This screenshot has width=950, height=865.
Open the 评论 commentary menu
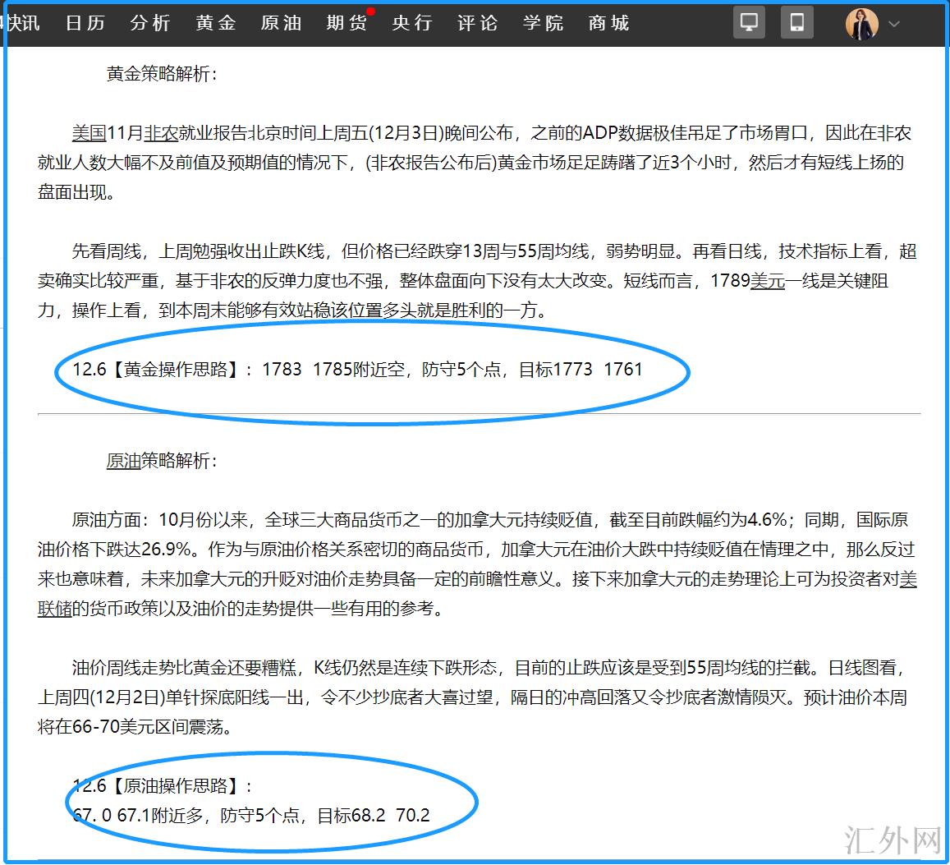coord(478,23)
